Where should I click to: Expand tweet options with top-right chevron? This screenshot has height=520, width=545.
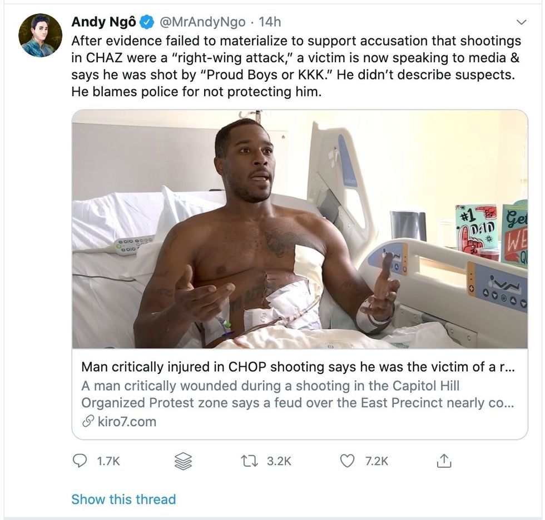click(521, 22)
